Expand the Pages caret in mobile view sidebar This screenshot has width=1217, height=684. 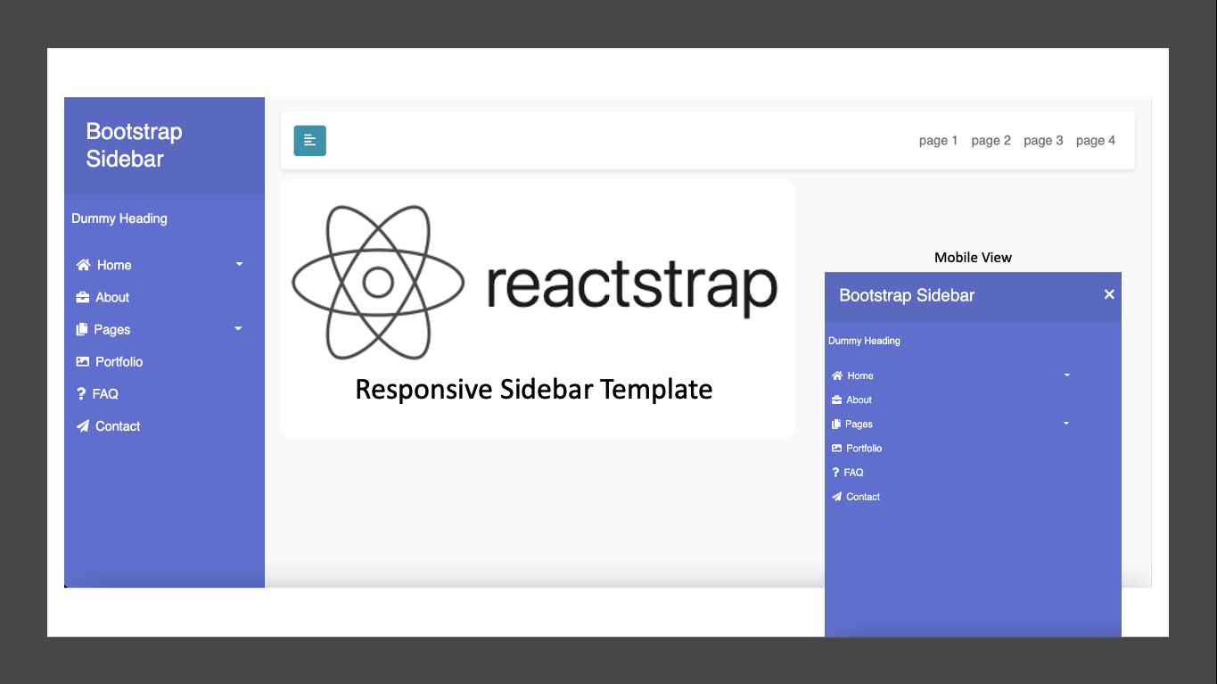coord(1066,424)
